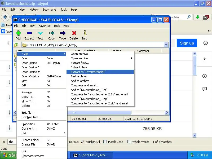Expand the address path dropdown
Viewport: 212px width, 159px height.
(x=166, y=45)
